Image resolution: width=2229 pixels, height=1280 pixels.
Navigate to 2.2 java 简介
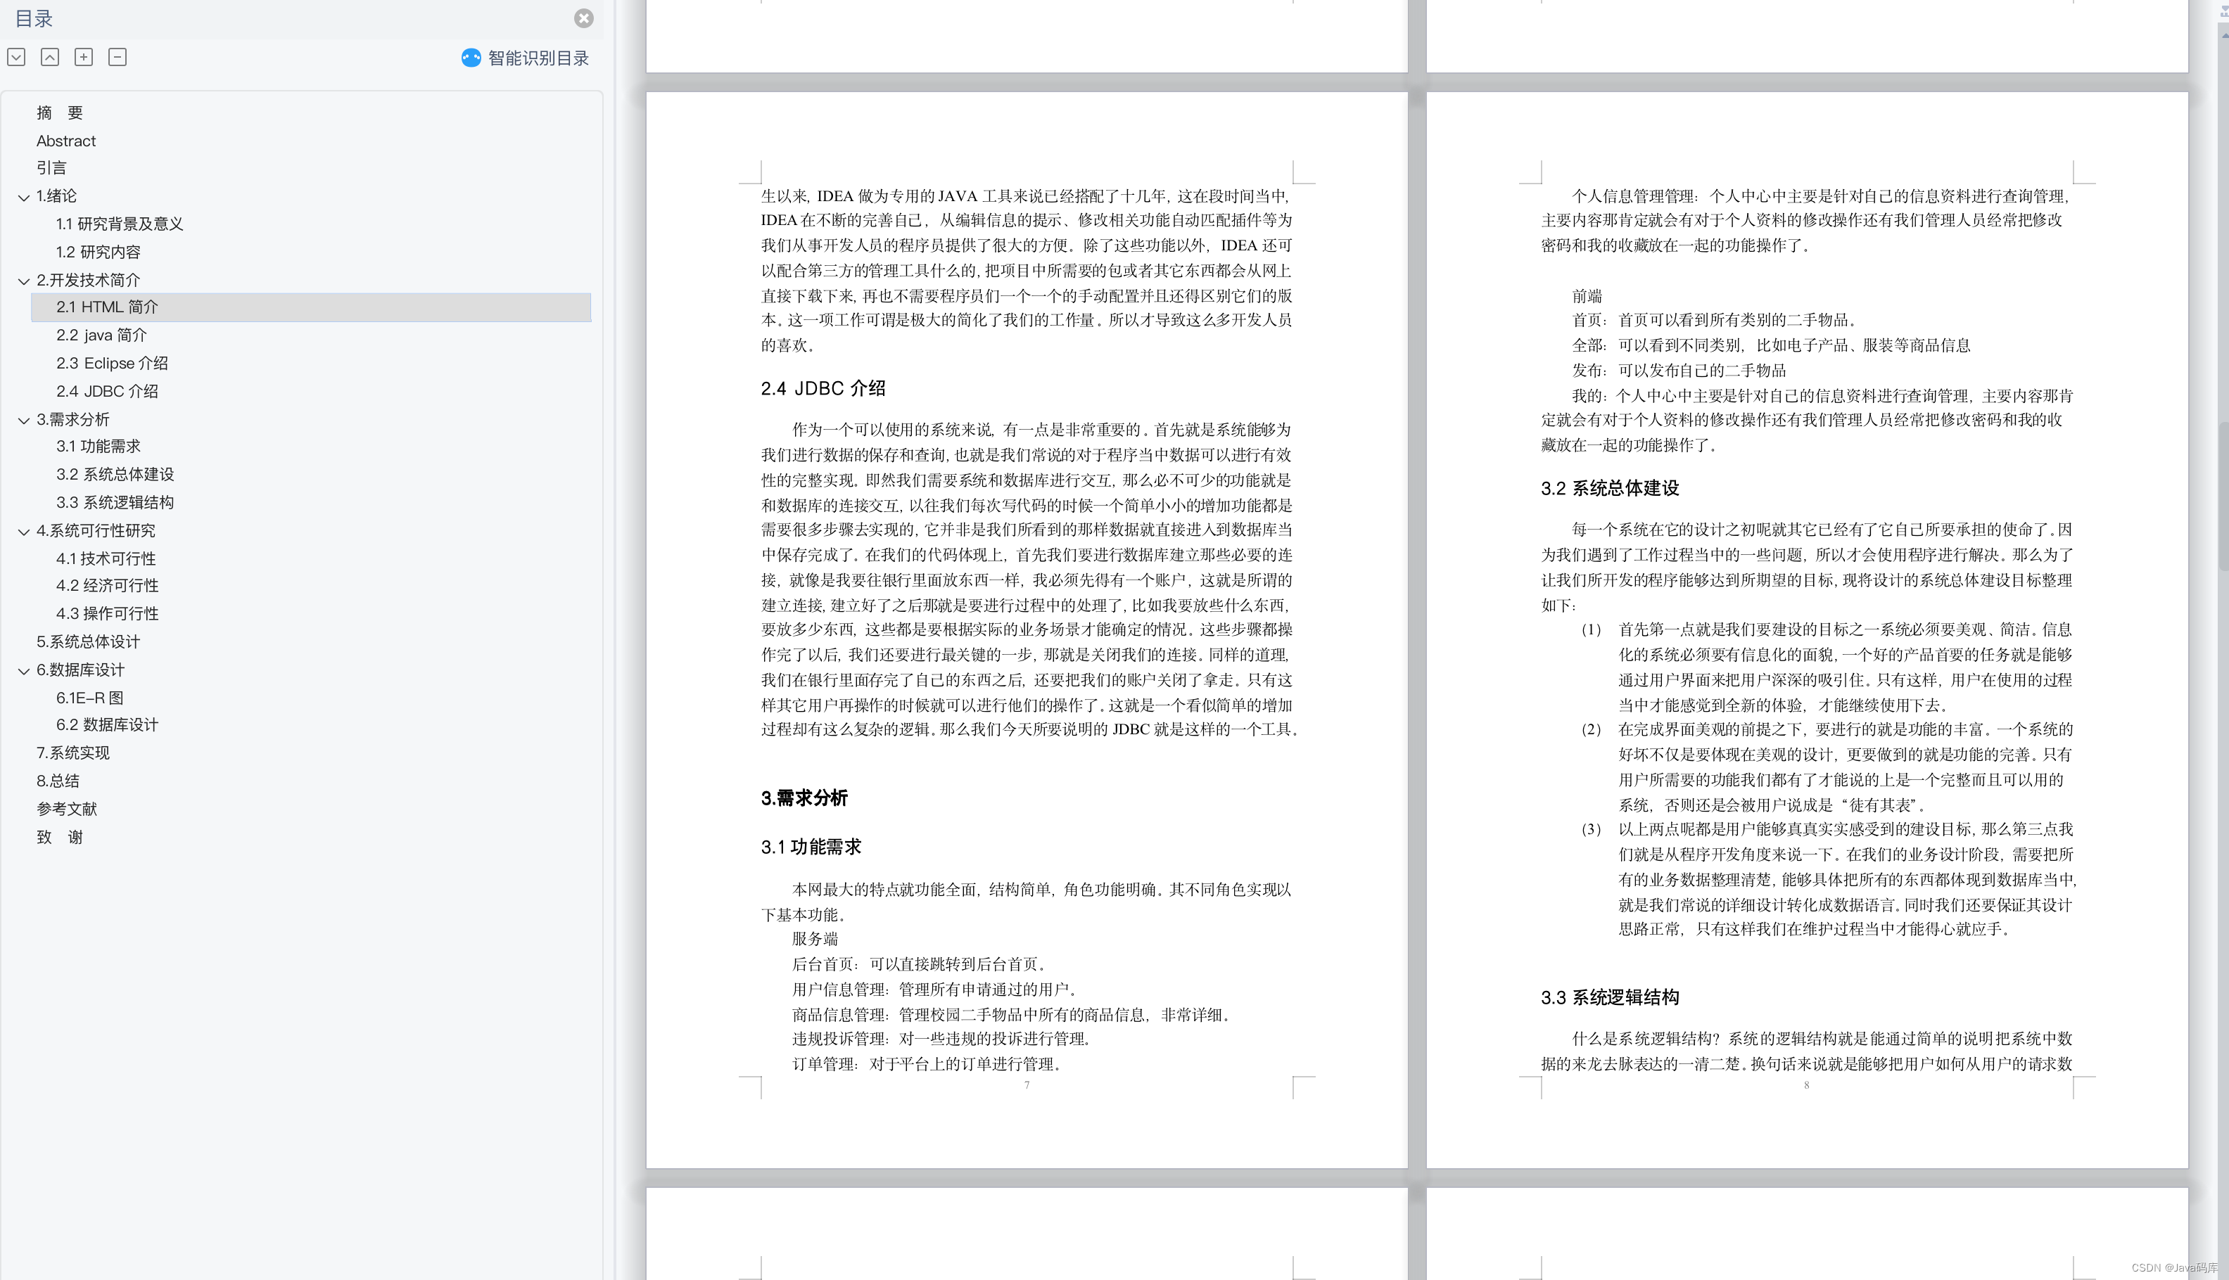(x=101, y=335)
